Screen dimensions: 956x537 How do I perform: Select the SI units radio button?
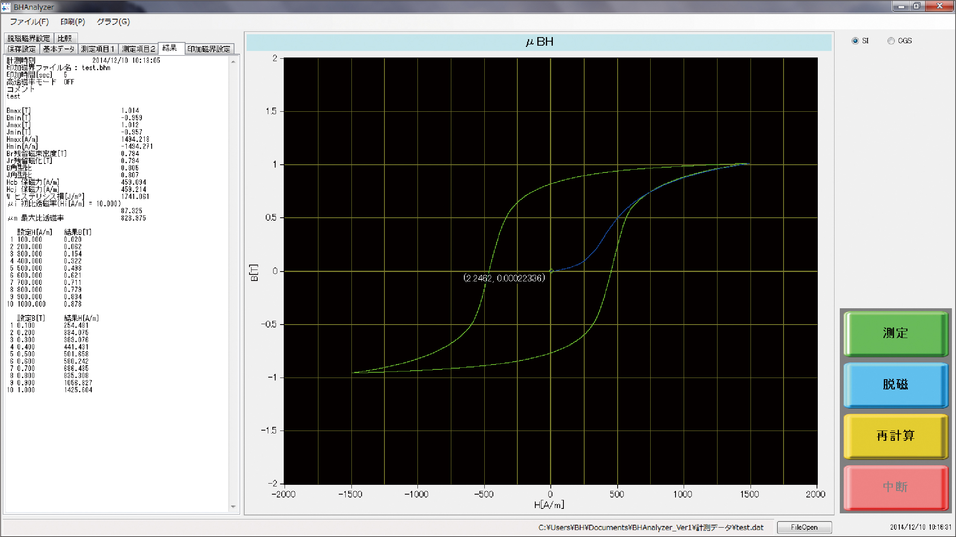tap(855, 41)
